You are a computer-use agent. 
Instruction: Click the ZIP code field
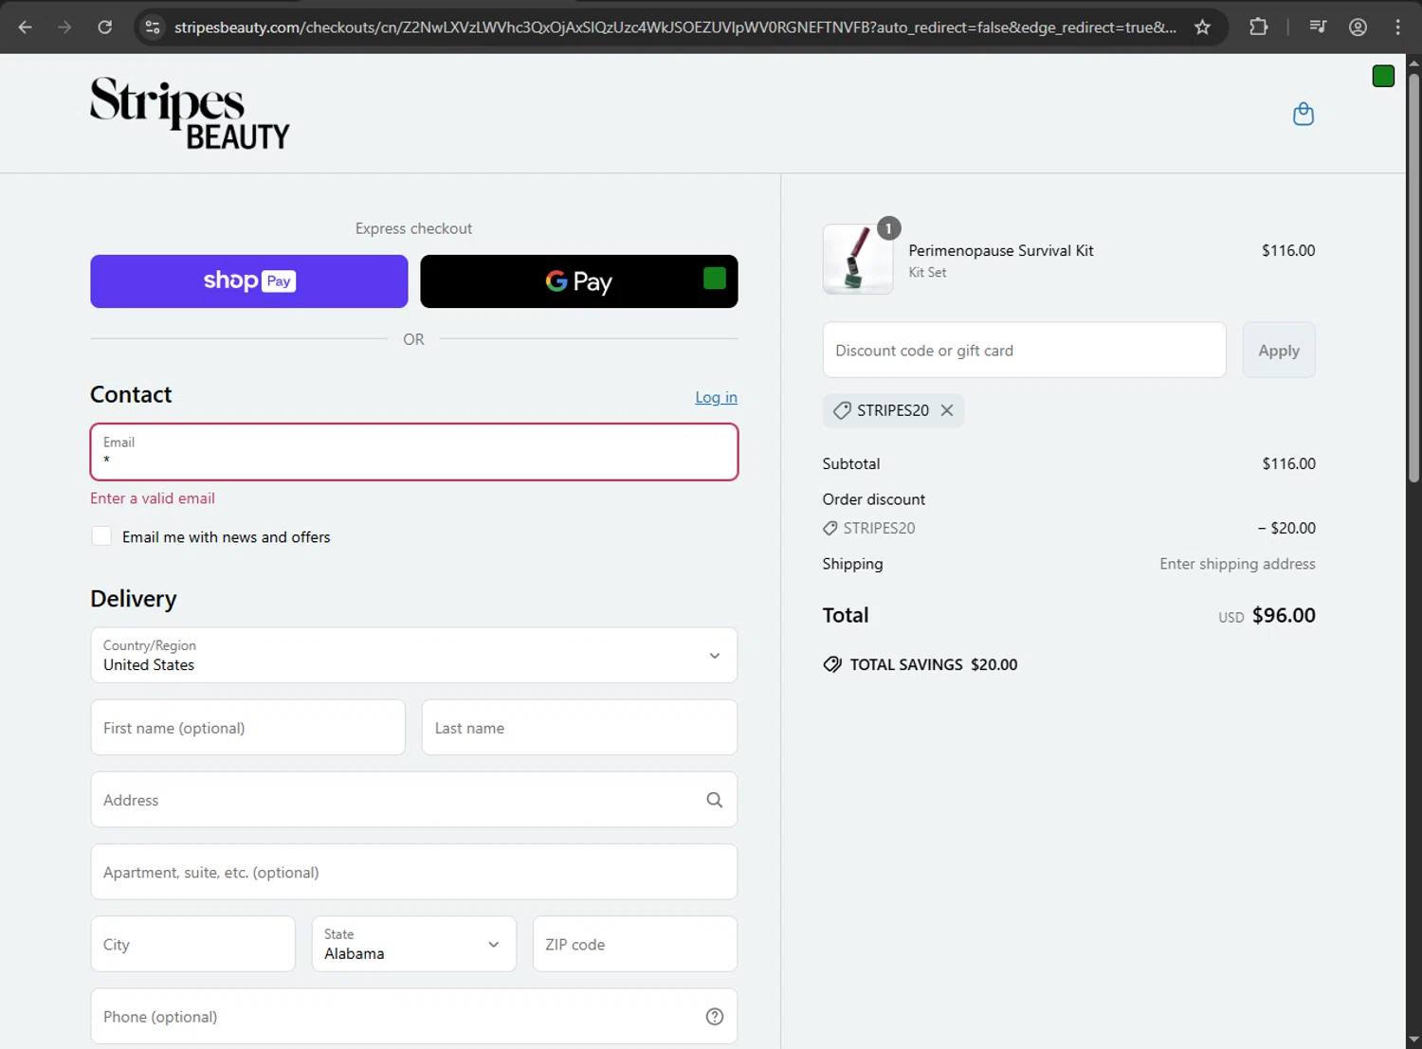tap(635, 944)
